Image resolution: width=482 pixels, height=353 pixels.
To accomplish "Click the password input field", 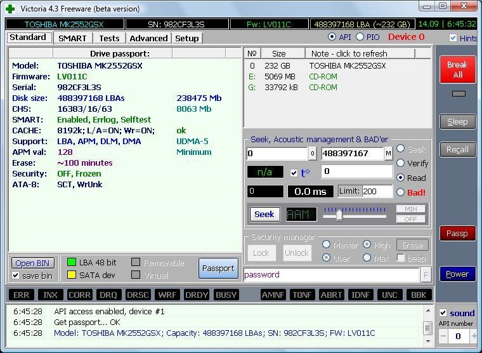I will [332, 275].
